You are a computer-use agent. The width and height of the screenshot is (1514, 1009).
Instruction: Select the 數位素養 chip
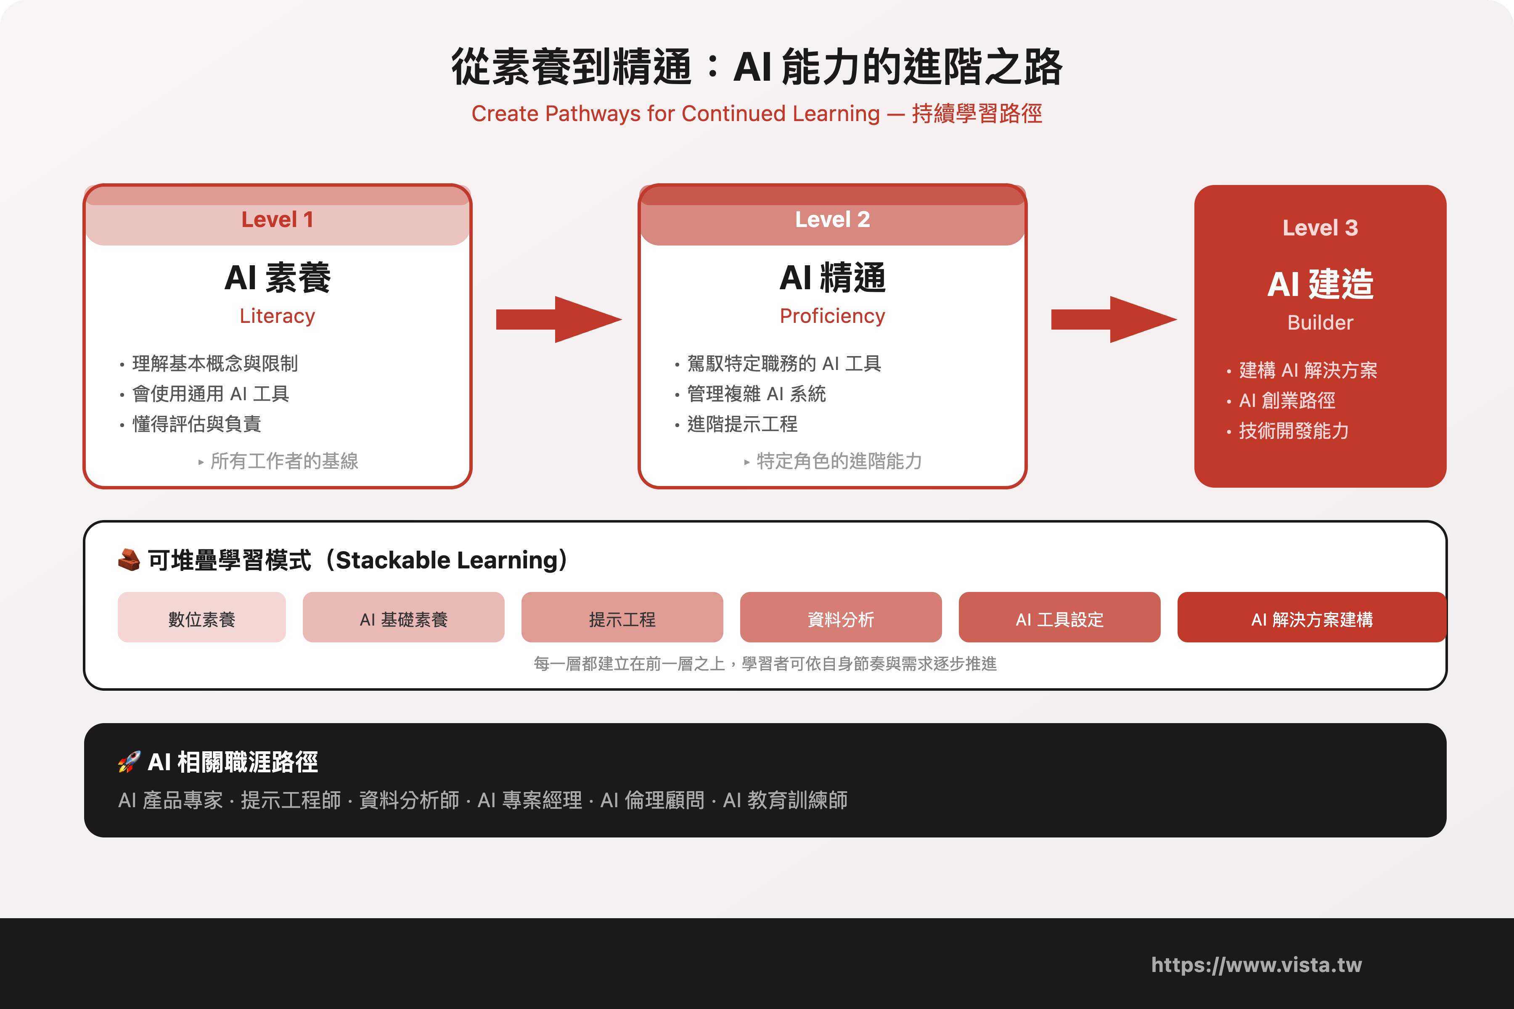pyautogui.click(x=201, y=618)
